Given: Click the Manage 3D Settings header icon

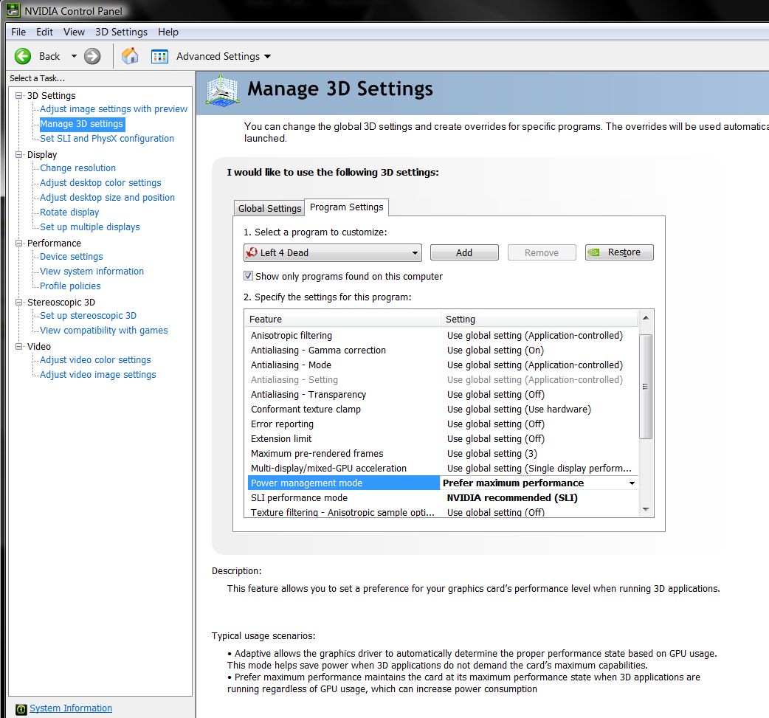Looking at the screenshot, I should pos(223,90).
